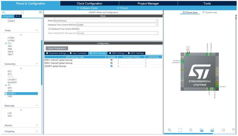Screen dimensions: 238x136
Task: Click the STM32WB55RGVx chip graphic
Action: click(x=200, y=72)
